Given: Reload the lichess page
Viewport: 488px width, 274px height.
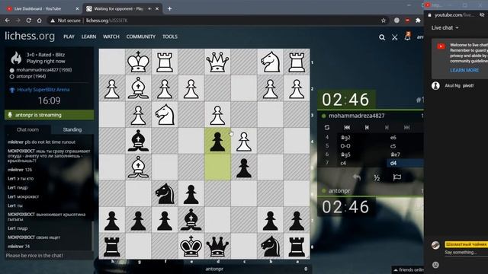Looking at the screenshot, I should pyautogui.click(x=29, y=21).
